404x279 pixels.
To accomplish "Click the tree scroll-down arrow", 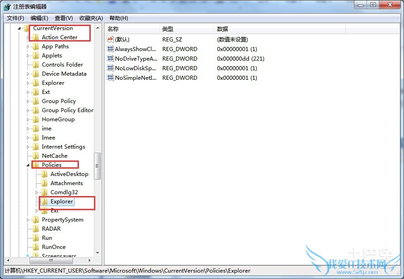I will click(x=98, y=253).
